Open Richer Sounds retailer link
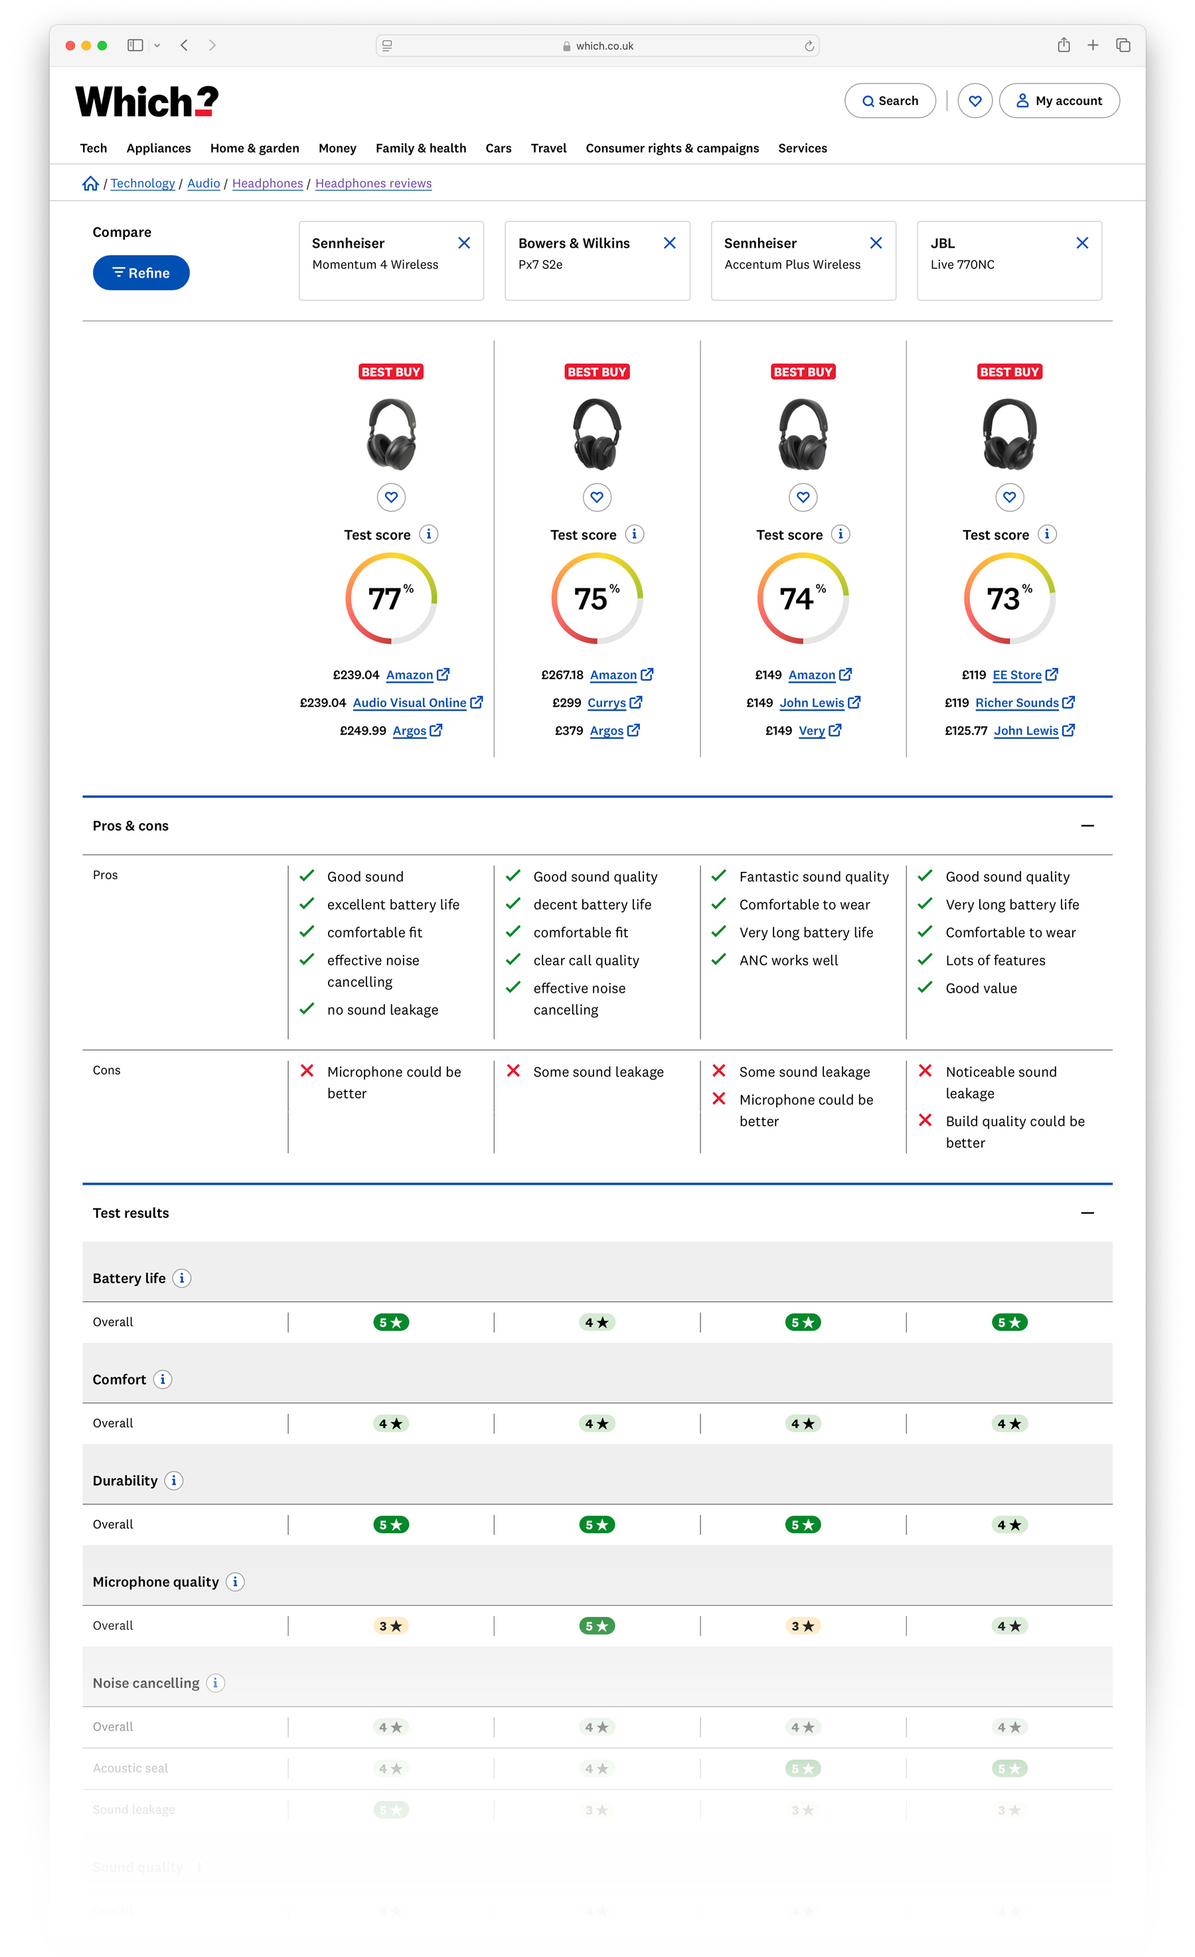 click(x=1025, y=703)
